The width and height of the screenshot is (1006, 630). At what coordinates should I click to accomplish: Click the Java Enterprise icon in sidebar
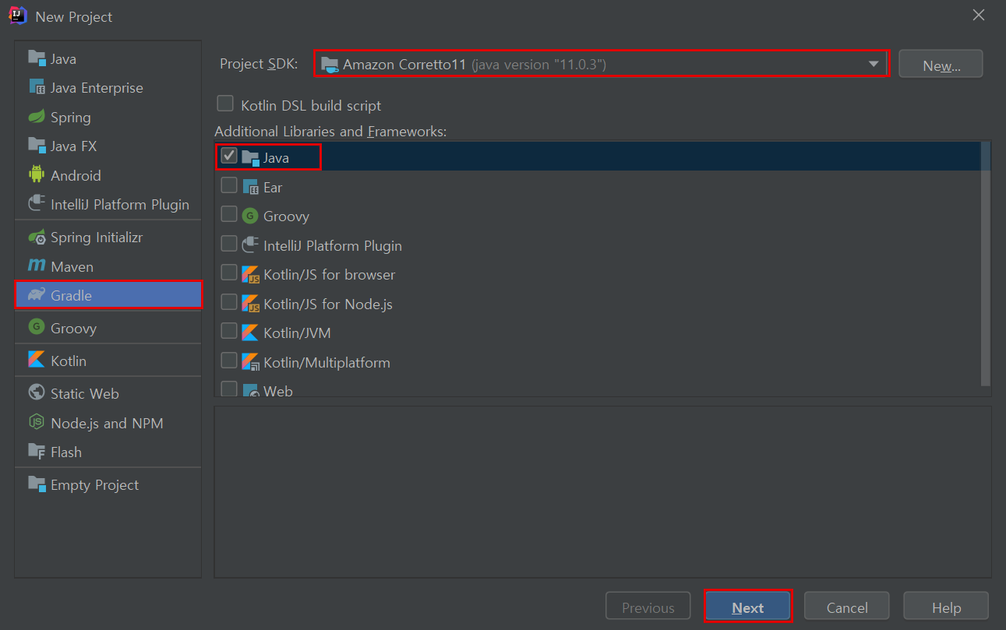[37, 87]
